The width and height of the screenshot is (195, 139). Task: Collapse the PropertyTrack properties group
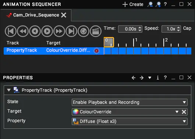[9, 90]
